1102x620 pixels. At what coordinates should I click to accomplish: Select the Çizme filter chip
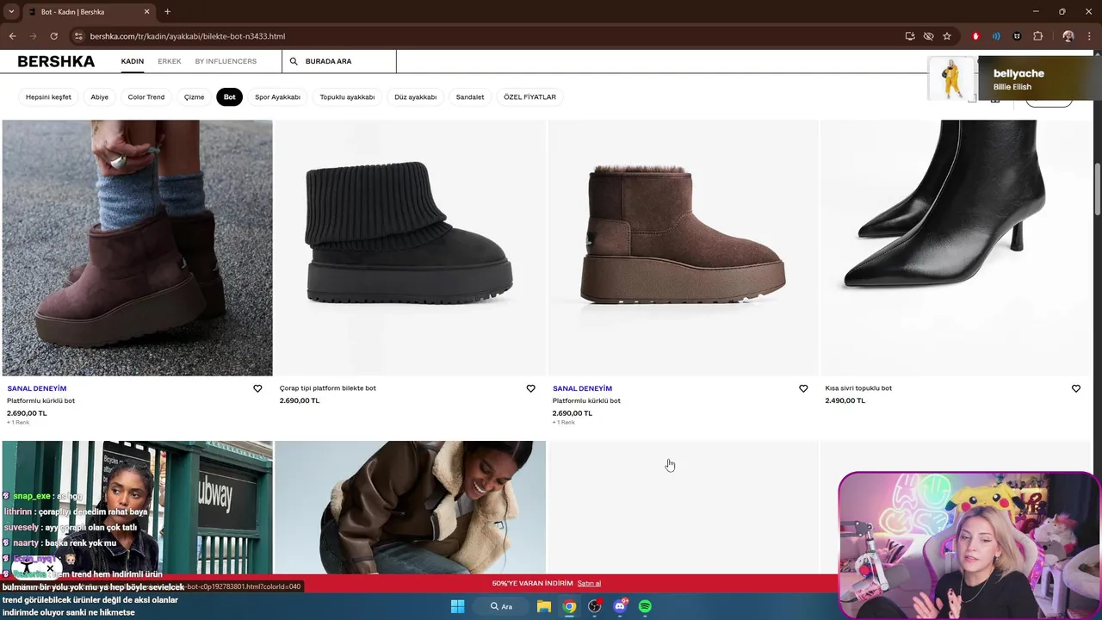click(195, 97)
